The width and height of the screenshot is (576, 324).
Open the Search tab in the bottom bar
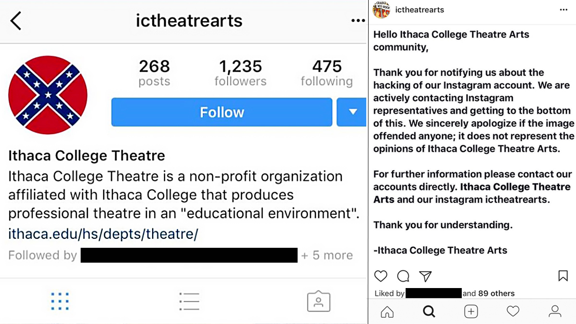click(x=429, y=312)
